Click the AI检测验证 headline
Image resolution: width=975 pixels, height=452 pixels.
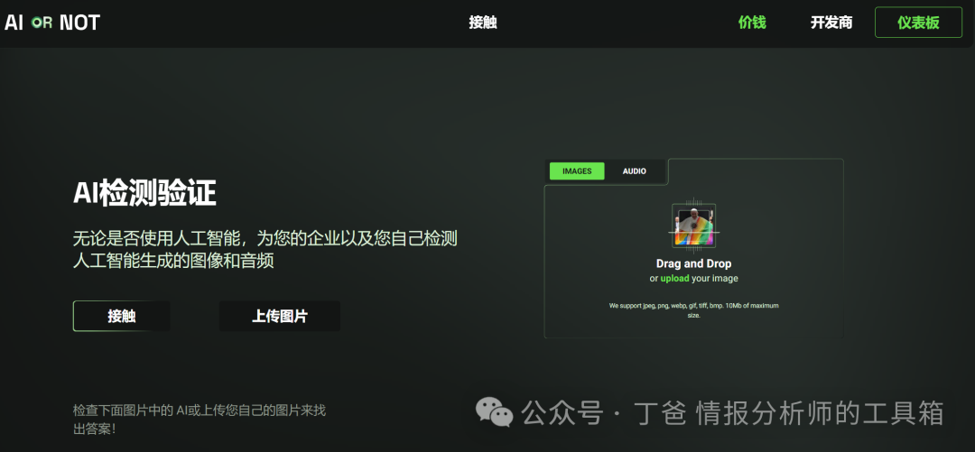pos(144,195)
